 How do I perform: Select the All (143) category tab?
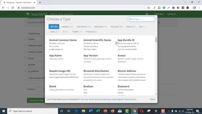(54, 27)
